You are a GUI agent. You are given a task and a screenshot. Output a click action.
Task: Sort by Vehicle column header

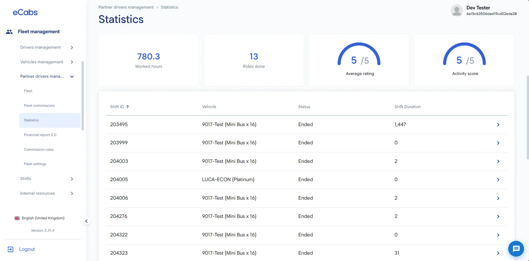click(x=209, y=107)
